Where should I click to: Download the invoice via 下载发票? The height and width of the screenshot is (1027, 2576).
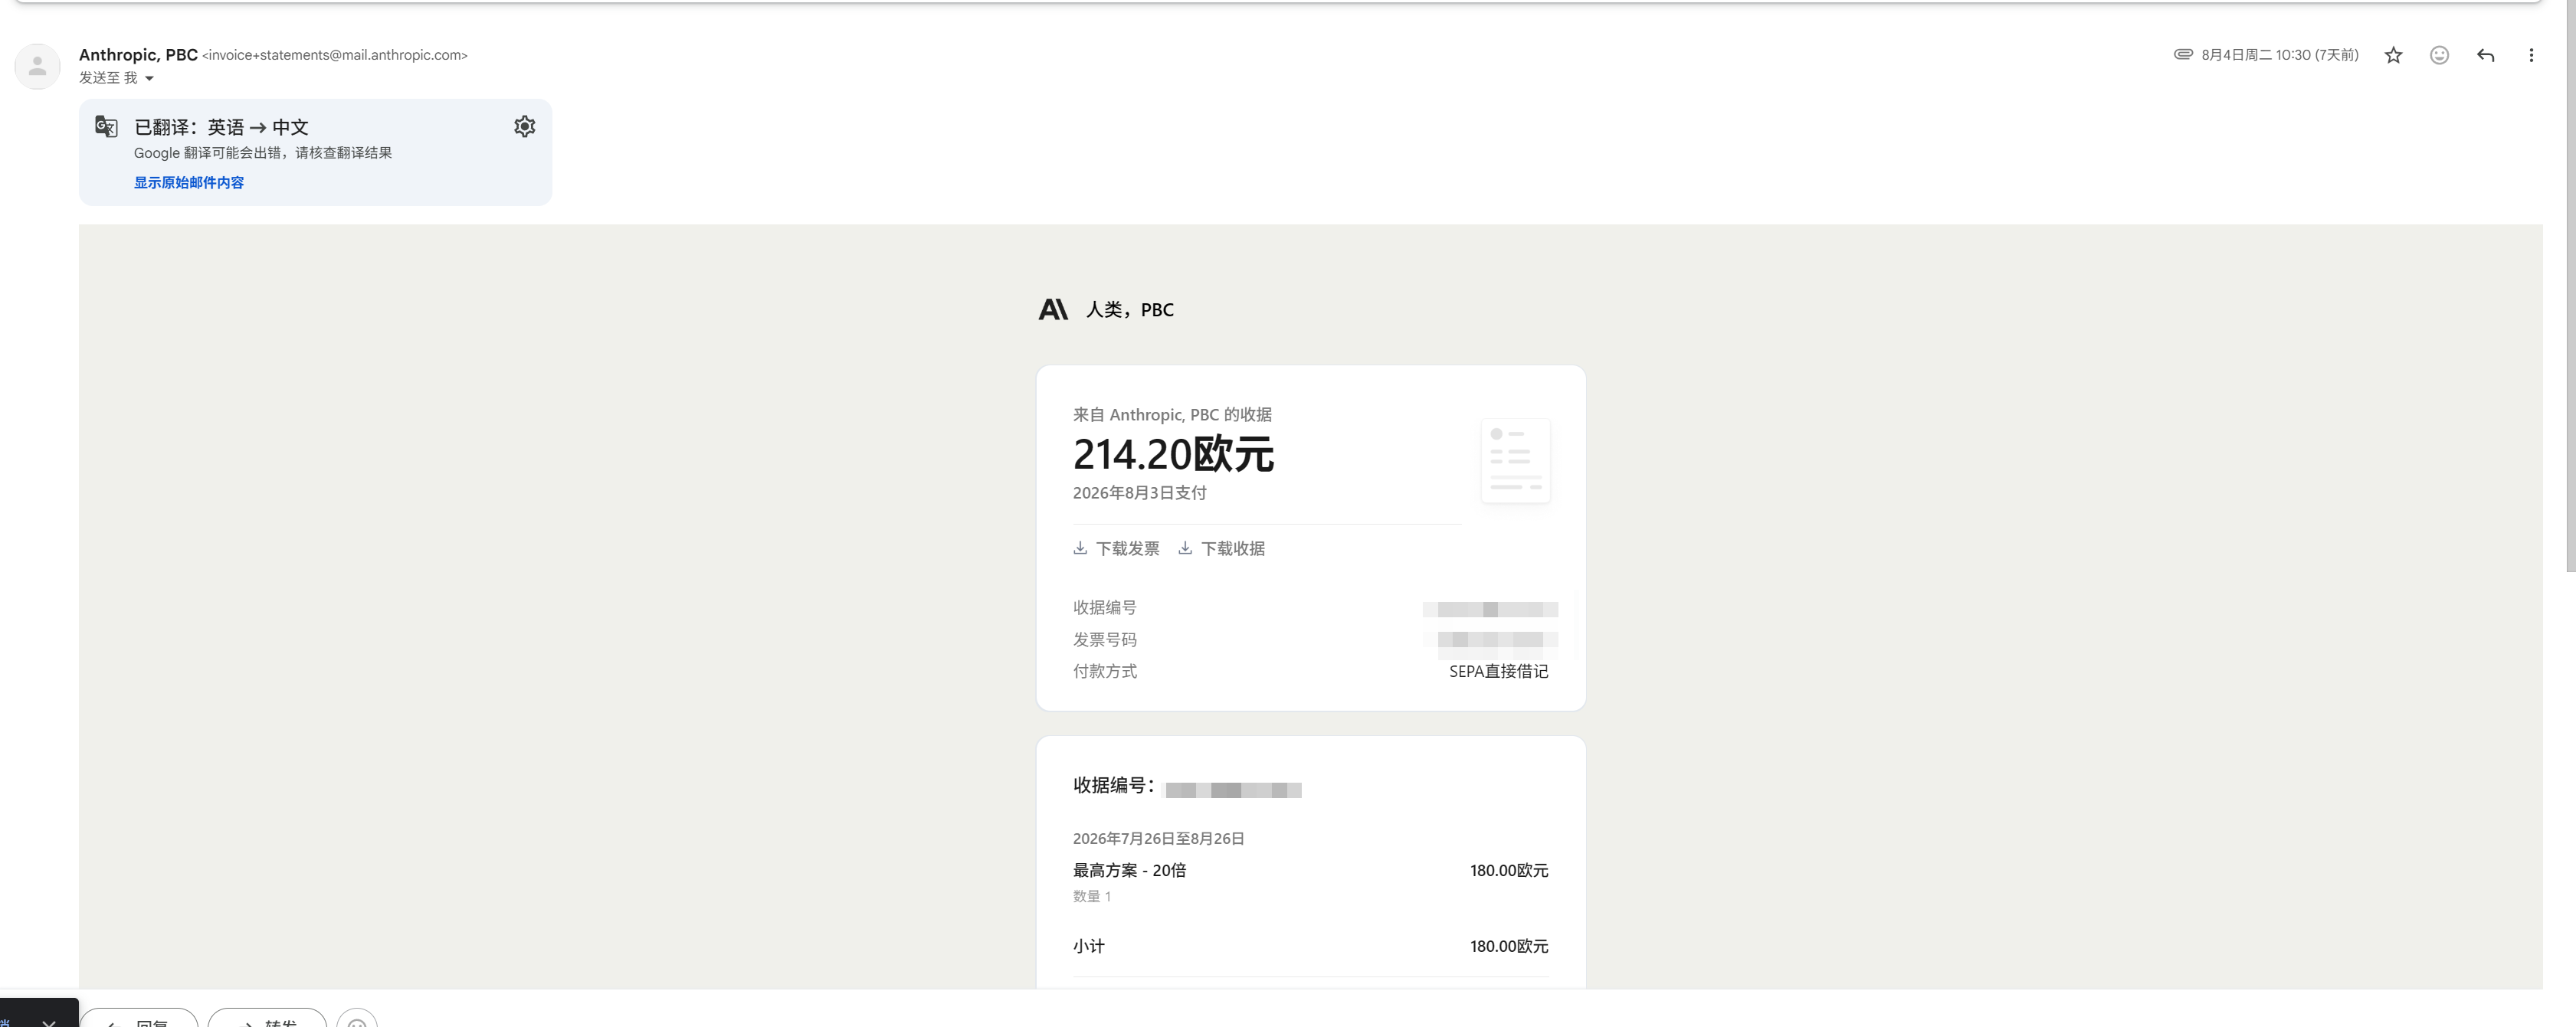1116,548
